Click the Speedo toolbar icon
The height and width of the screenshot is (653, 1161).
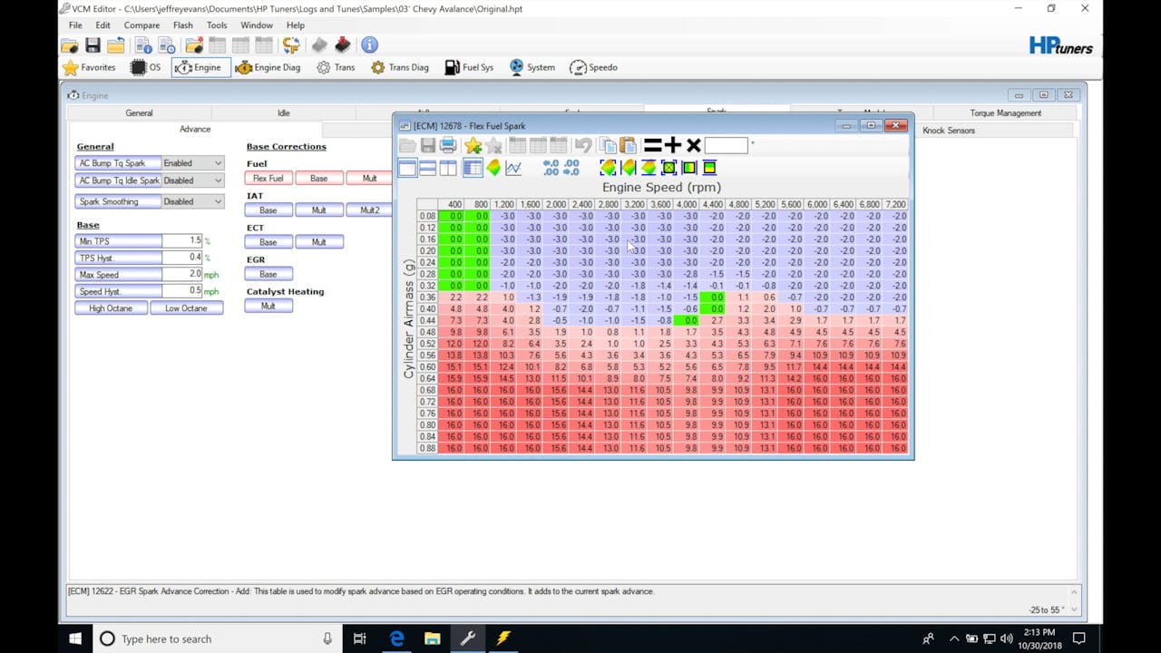[x=593, y=67]
